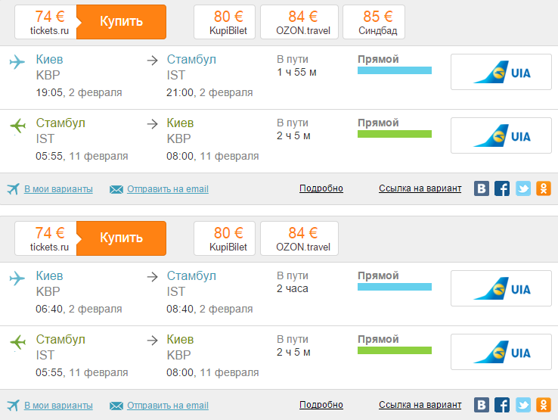Share second result on Odnoklassniki
The width and height of the screenshot is (558, 420).
[x=544, y=405]
